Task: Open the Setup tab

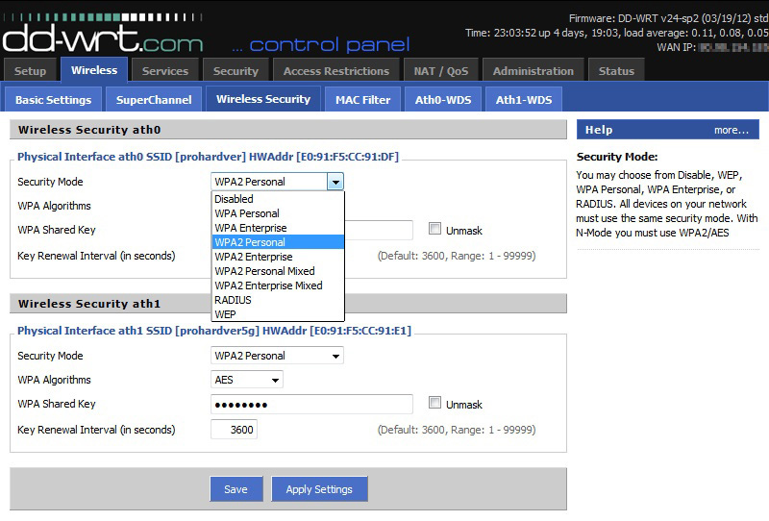Action: [30, 70]
